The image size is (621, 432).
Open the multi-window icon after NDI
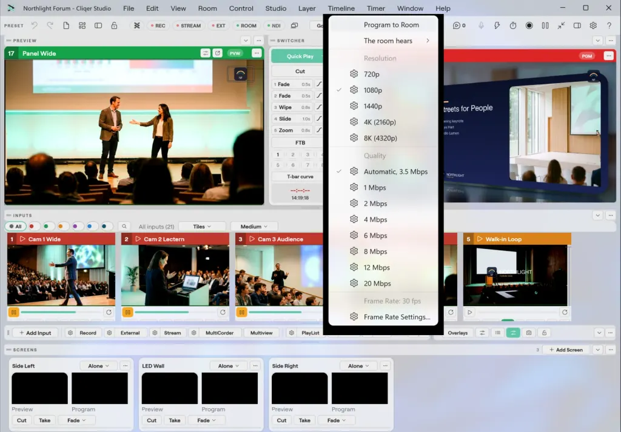click(294, 25)
